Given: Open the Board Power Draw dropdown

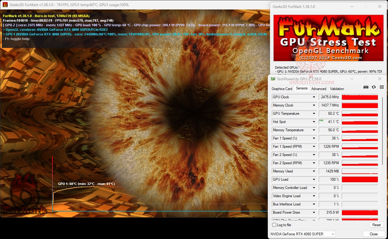Looking at the screenshot, I should point(314,212).
